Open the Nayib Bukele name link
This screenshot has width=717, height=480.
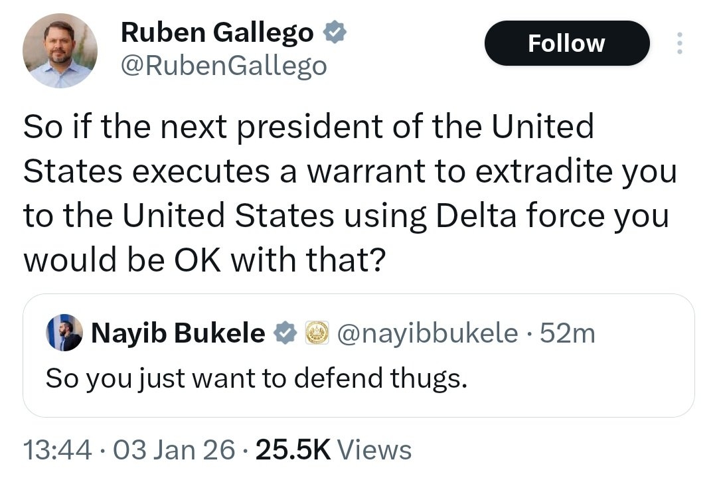pyautogui.click(x=177, y=333)
